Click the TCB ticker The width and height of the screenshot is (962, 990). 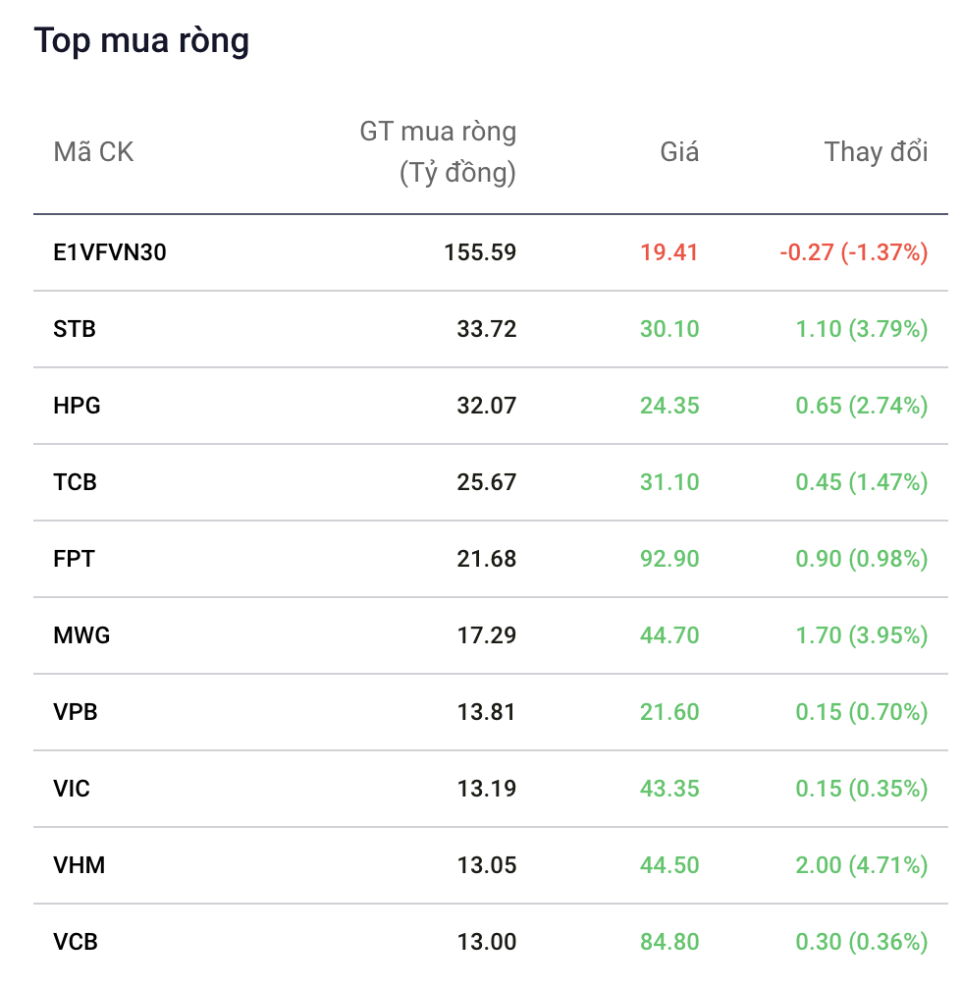coord(76,482)
